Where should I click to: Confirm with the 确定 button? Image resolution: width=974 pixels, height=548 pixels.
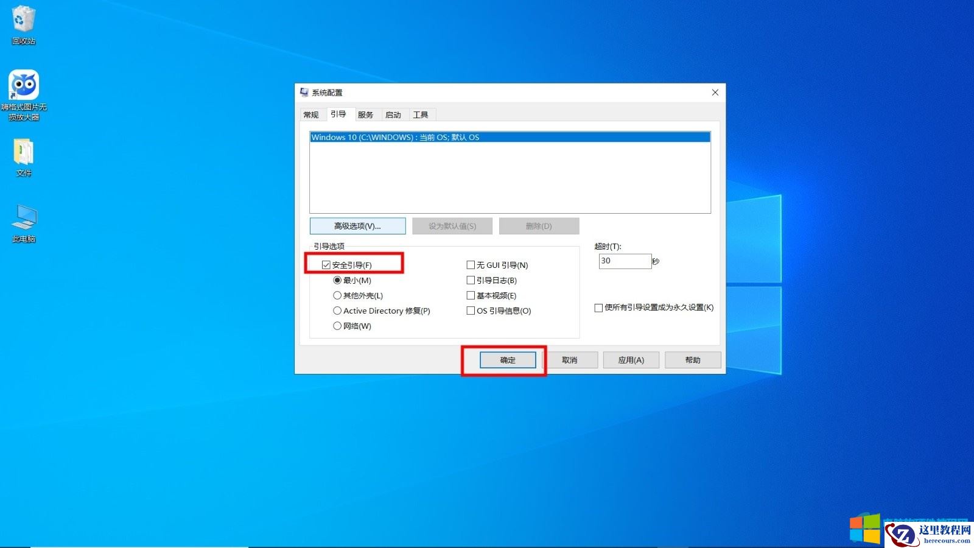coord(508,360)
